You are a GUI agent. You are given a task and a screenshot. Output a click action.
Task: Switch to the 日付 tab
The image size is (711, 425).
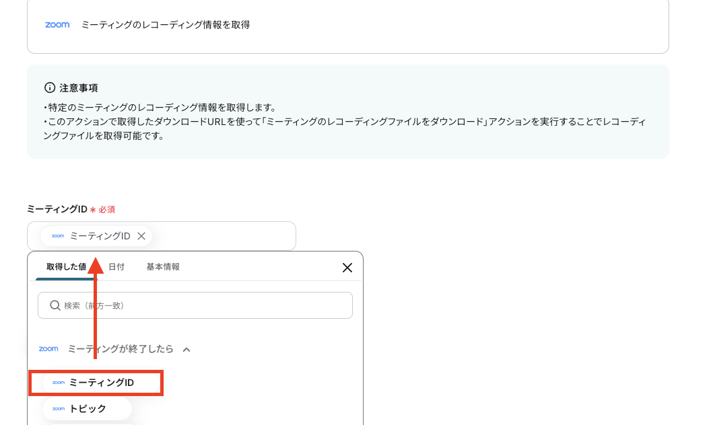117,266
